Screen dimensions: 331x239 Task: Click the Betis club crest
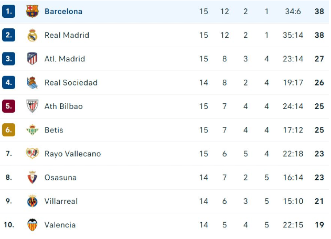pos(32,130)
